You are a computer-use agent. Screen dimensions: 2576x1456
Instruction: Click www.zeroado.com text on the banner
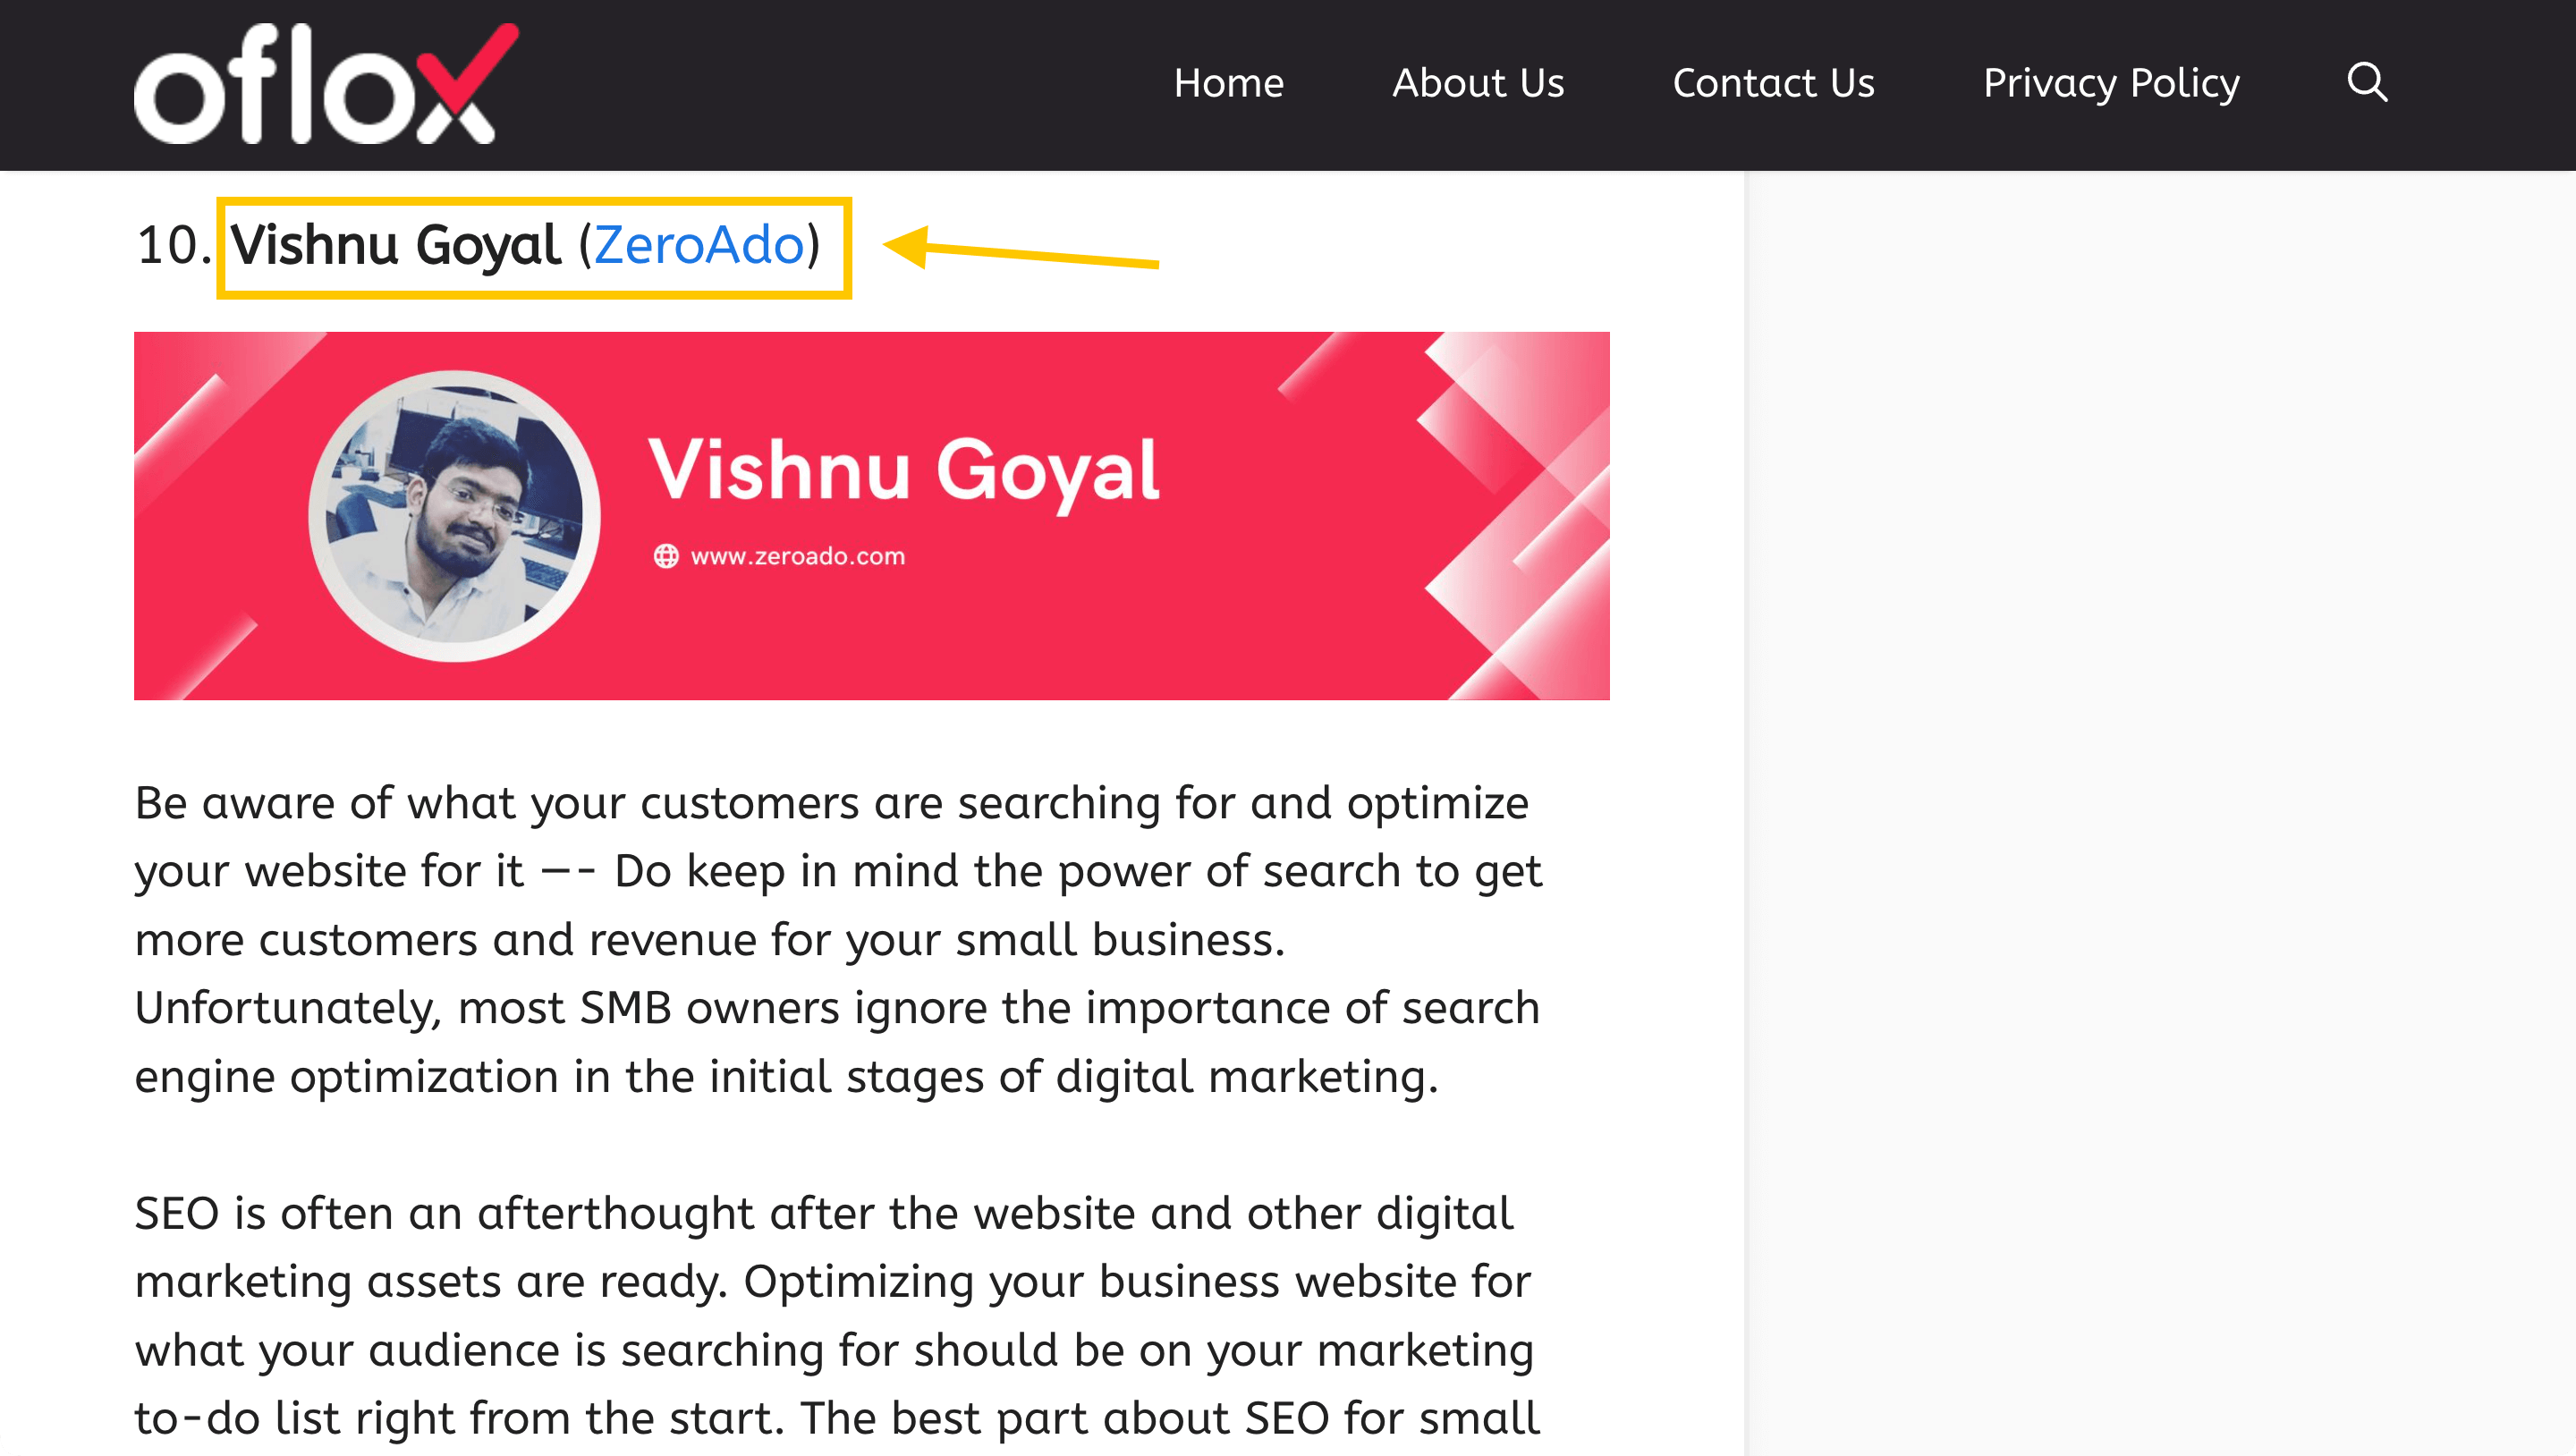[797, 556]
